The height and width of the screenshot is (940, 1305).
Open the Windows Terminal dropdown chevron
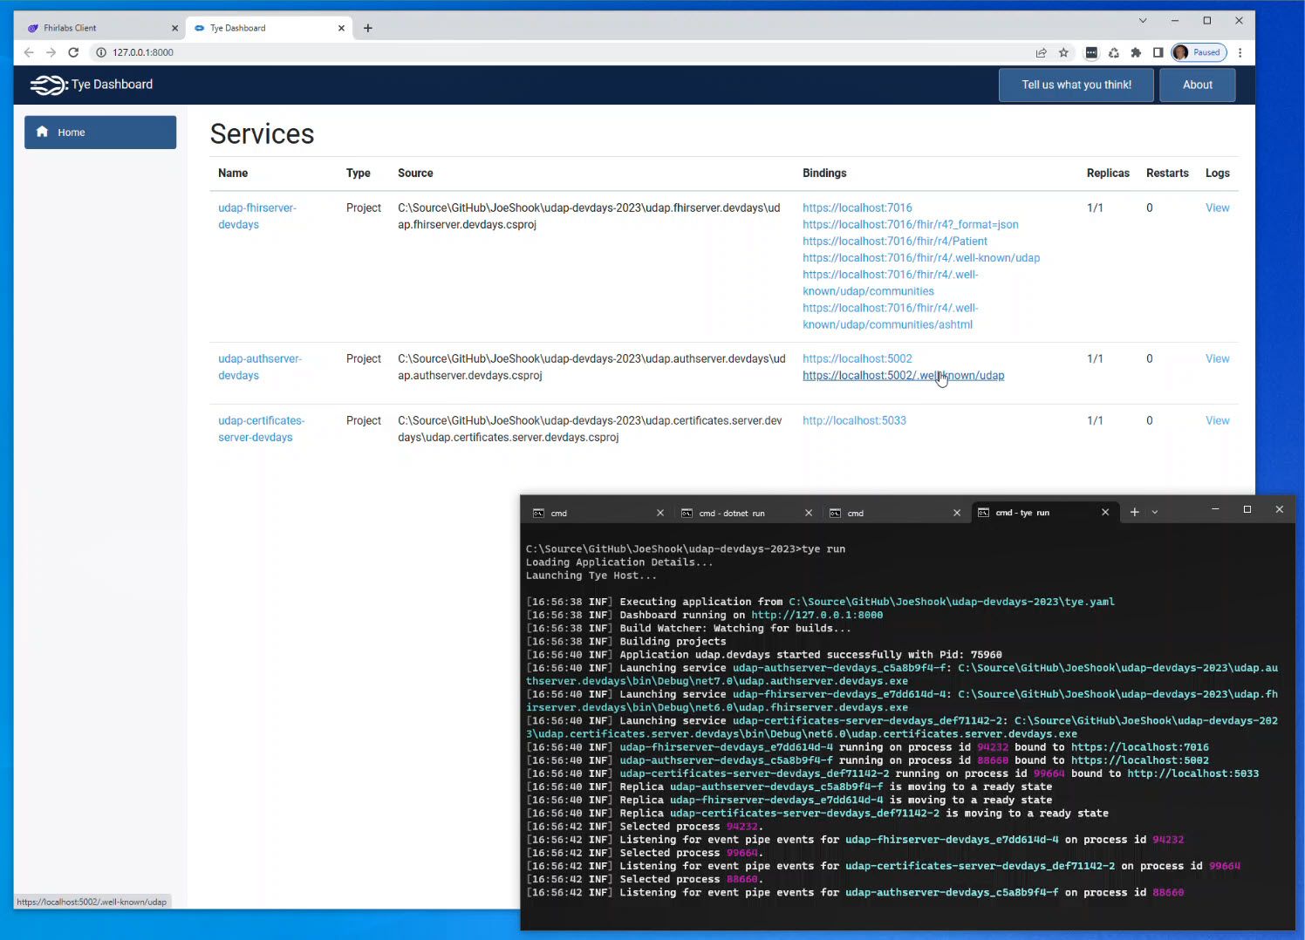[1154, 512]
